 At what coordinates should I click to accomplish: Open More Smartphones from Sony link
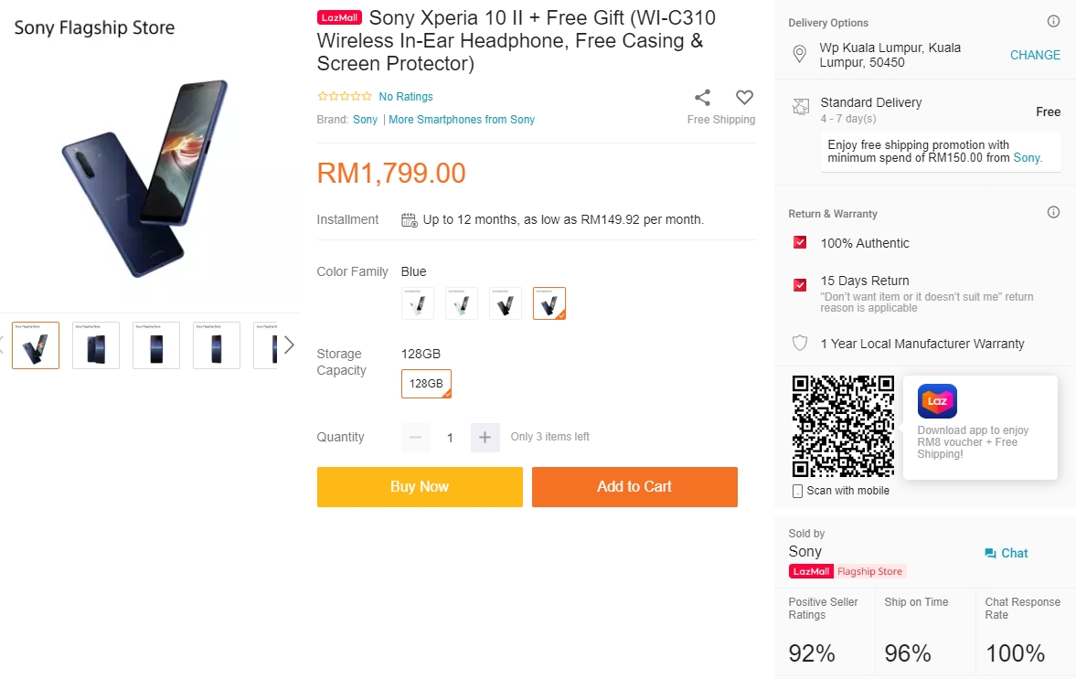(462, 120)
